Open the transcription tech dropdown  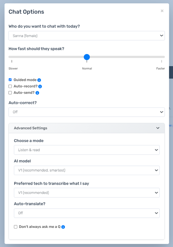[87, 193]
